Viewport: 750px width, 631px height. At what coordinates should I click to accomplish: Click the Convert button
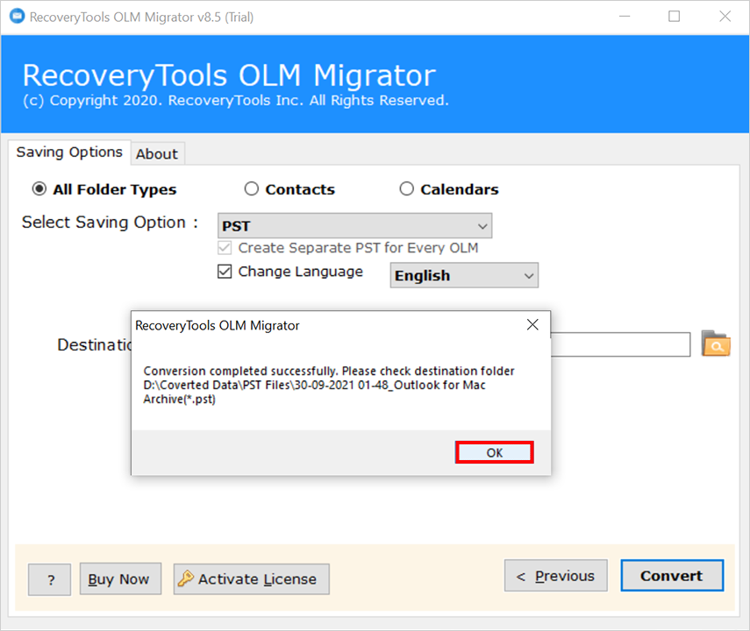pos(672,576)
